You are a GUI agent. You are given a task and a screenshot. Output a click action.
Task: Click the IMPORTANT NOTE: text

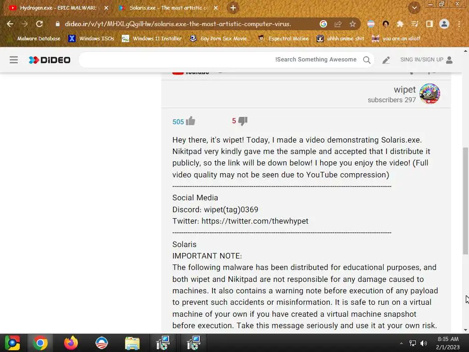point(207,256)
